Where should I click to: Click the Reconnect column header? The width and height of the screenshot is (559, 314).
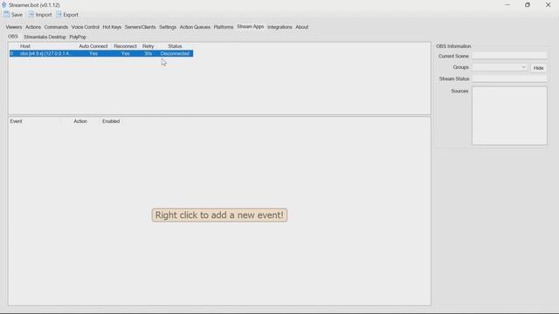pyautogui.click(x=125, y=46)
